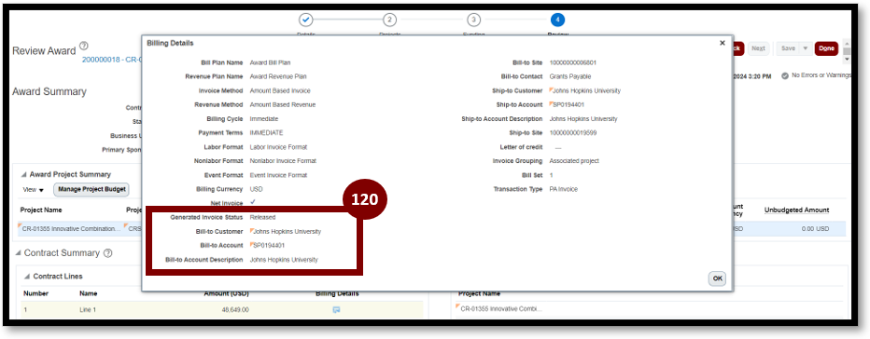Collapse the Award Project Summary section
Viewport: 870px width, 339px height.
point(24,174)
